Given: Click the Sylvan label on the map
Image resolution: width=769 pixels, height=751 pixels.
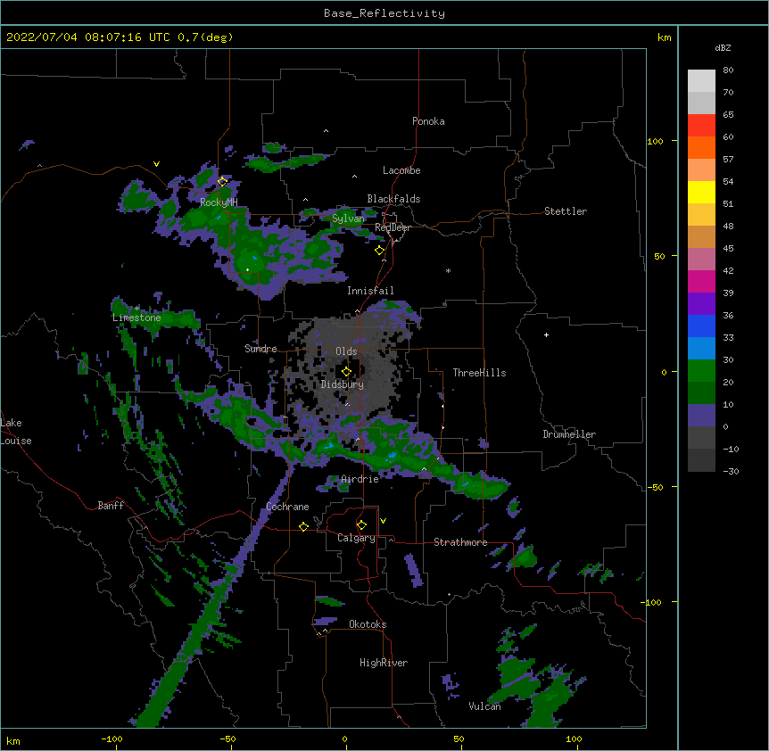Looking at the screenshot, I should 348,219.
